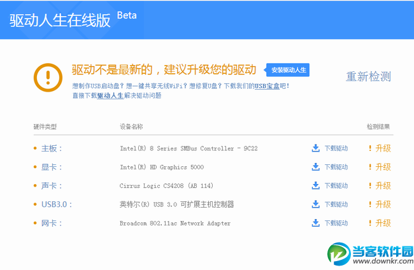The height and width of the screenshot is (270, 414).
Task: Click the 检测结果 column header
Action: pos(378,127)
